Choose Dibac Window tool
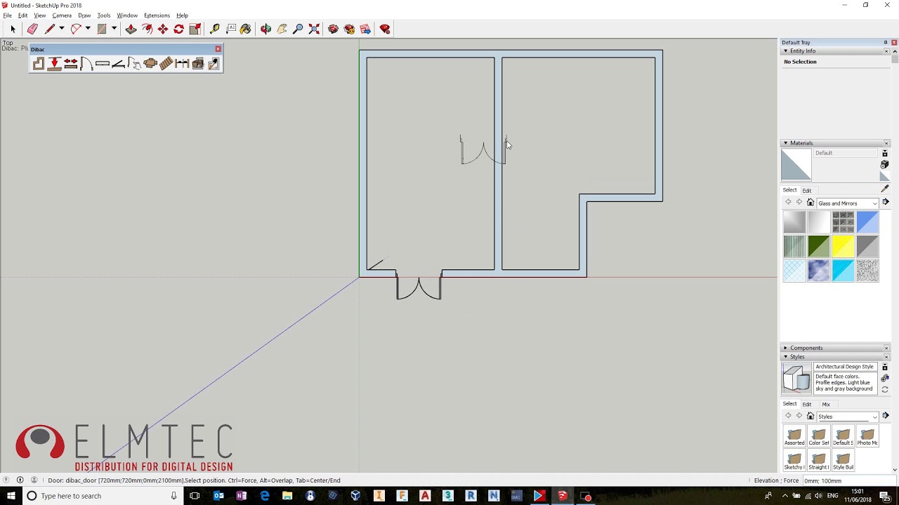This screenshot has height=505, width=899. (x=103, y=64)
